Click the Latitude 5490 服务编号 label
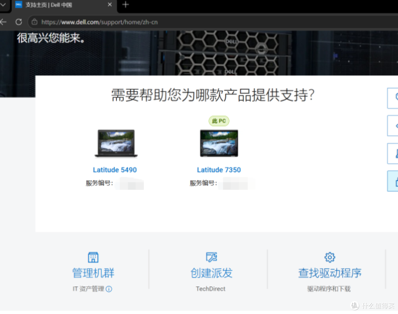The width and height of the screenshot is (398, 314). [99, 183]
